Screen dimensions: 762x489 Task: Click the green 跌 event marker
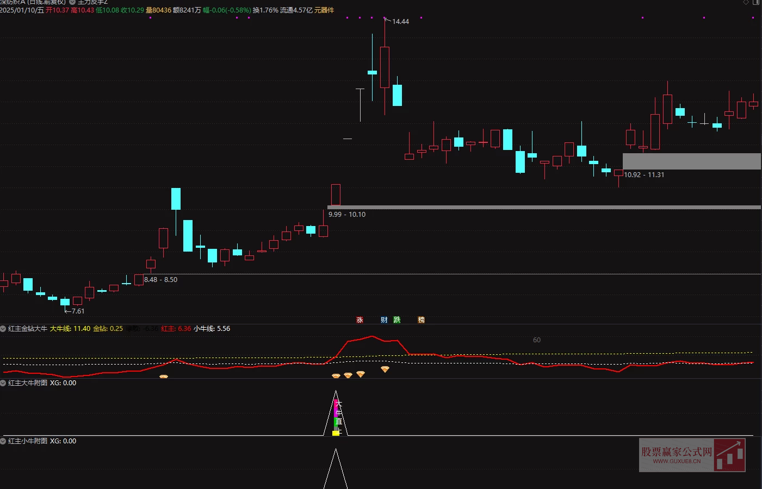point(397,320)
